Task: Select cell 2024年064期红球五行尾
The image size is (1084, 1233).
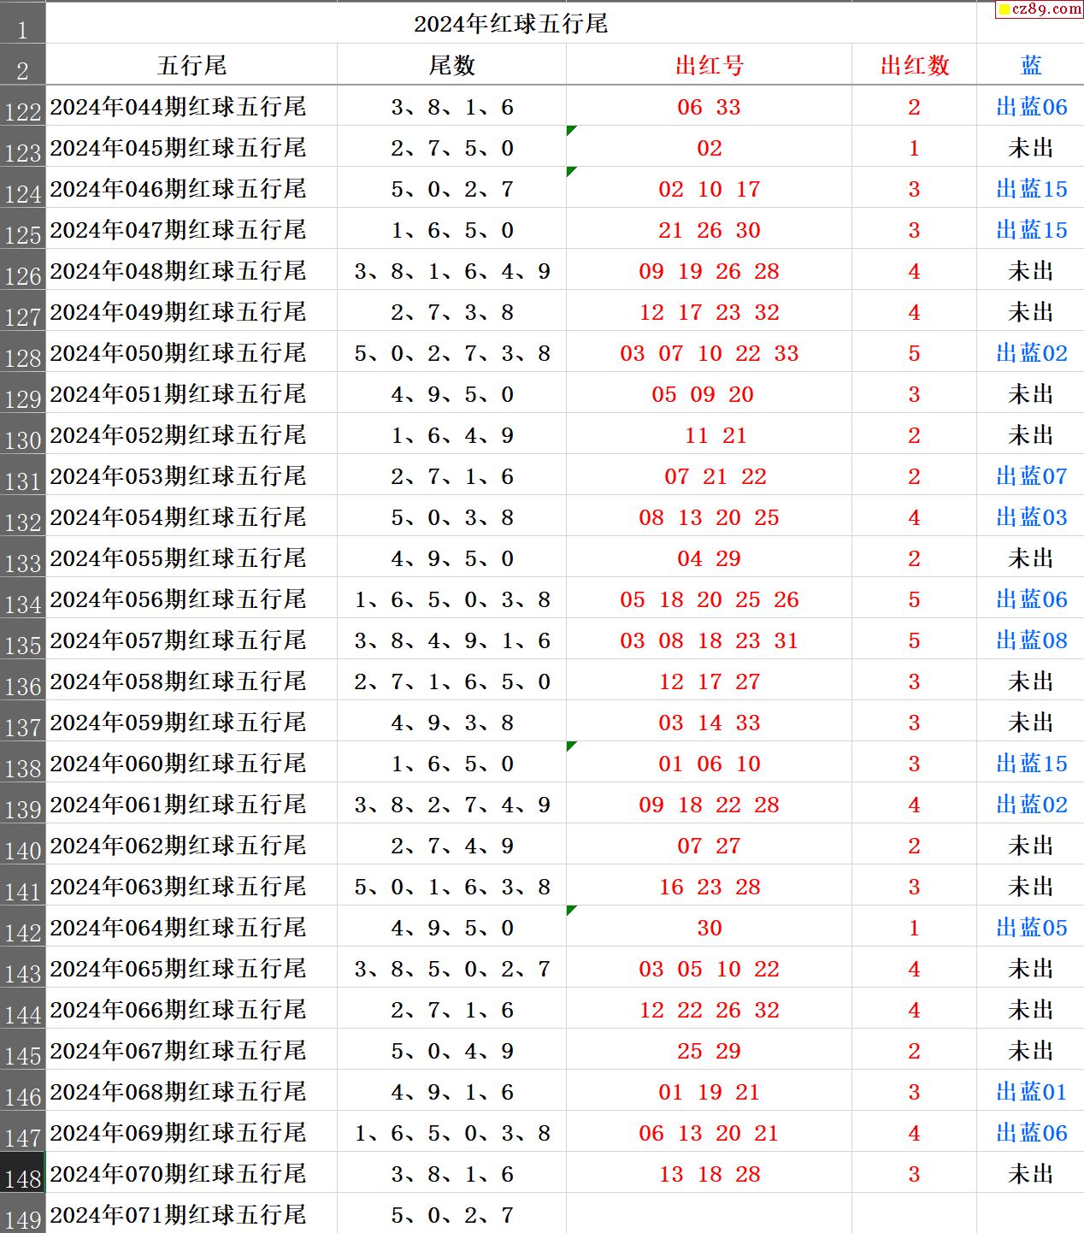Action: [x=191, y=927]
